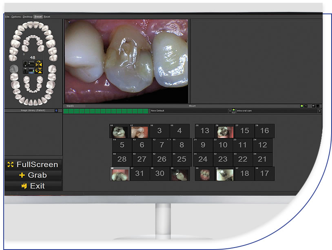This screenshot has width=332, height=250.
Task: Click FullScreen with yellow expand icon
Action: 33,165
